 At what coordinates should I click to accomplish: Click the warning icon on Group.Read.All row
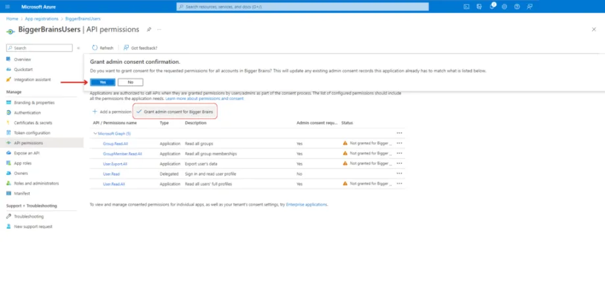(x=345, y=143)
